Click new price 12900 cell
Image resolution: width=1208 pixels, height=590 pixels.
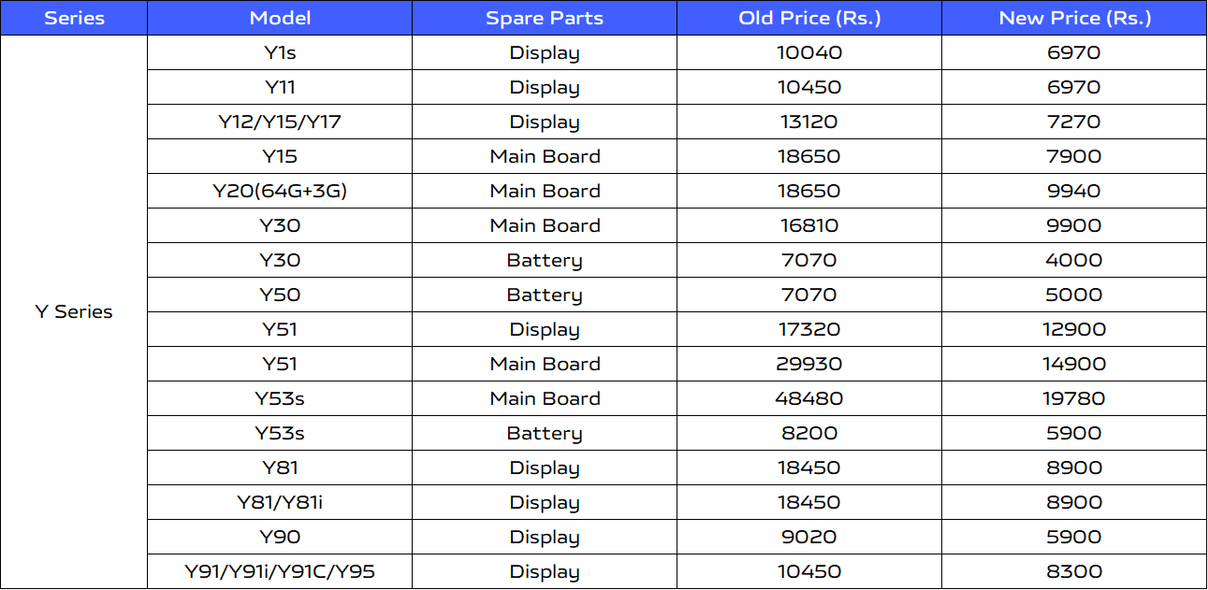point(1074,329)
